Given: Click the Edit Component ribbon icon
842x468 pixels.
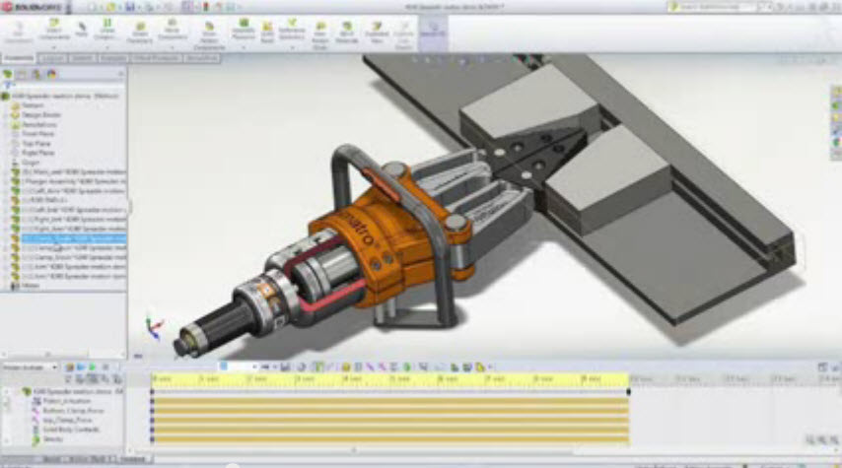Looking at the screenshot, I should coord(19,33).
